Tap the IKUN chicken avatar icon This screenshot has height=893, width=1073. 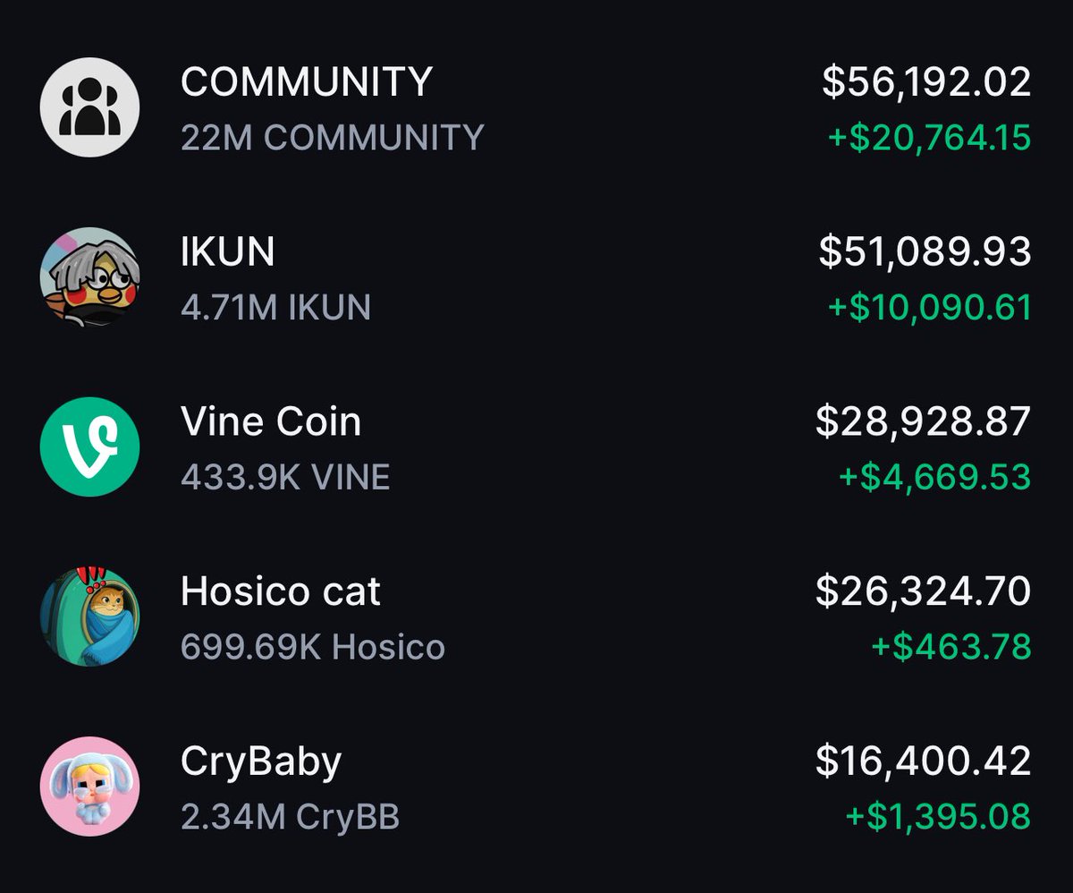(x=89, y=276)
